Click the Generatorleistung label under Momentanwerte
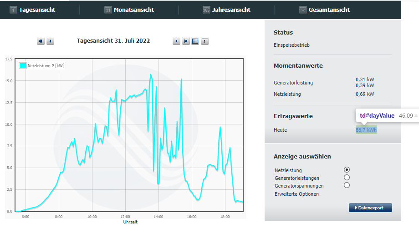 click(293, 83)
